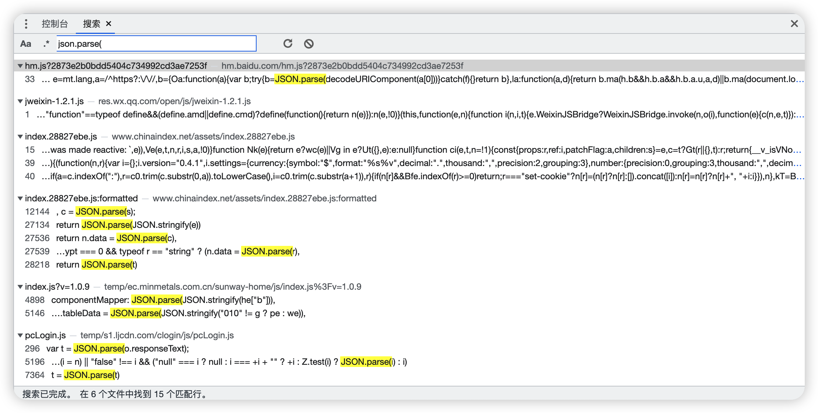Open line 27539 match with typeof r
The image size is (818, 413).
(409, 251)
